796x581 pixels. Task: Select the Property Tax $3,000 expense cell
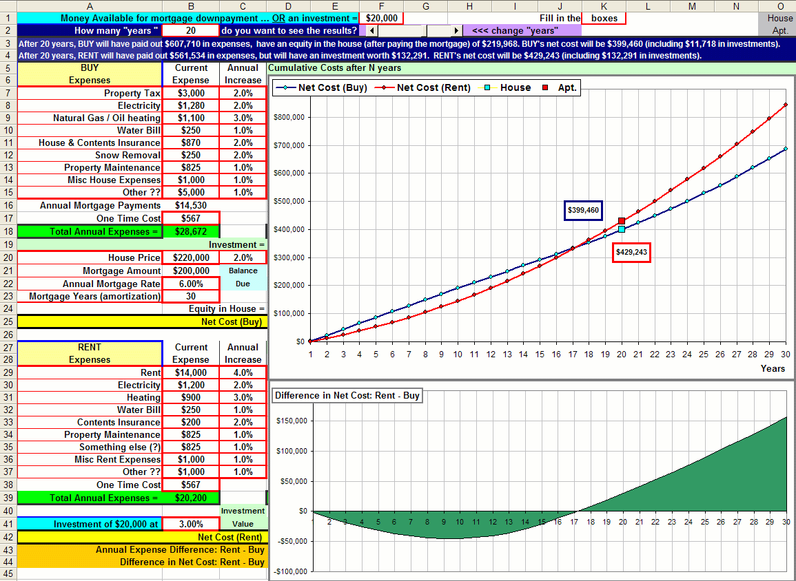[191, 94]
